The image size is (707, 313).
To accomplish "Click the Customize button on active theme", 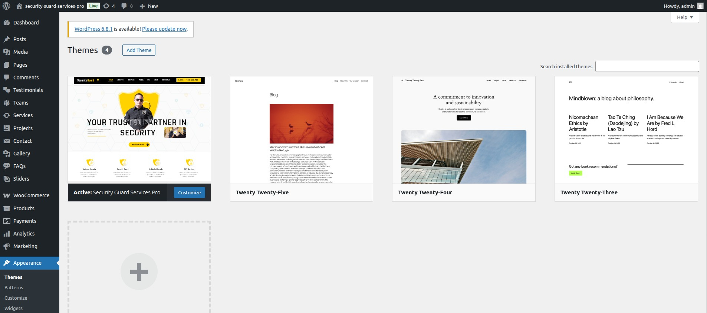I will [x=189, y=192].
